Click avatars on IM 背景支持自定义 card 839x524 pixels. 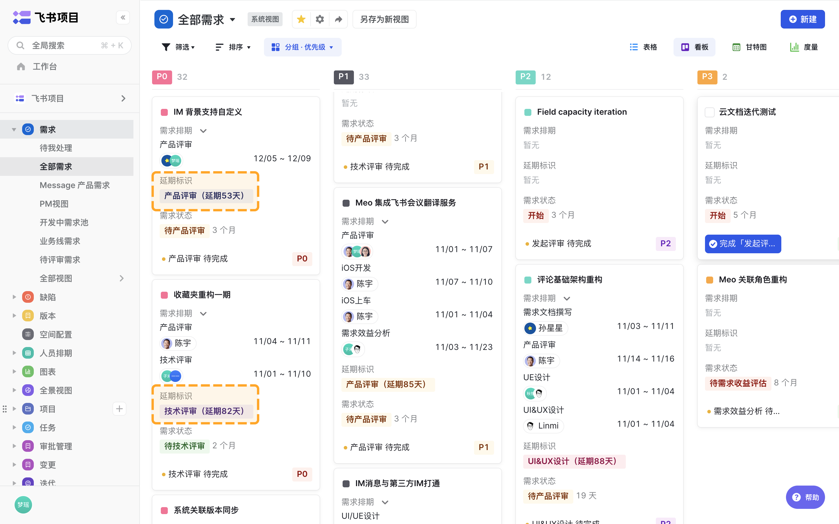[x=171, y=160]
